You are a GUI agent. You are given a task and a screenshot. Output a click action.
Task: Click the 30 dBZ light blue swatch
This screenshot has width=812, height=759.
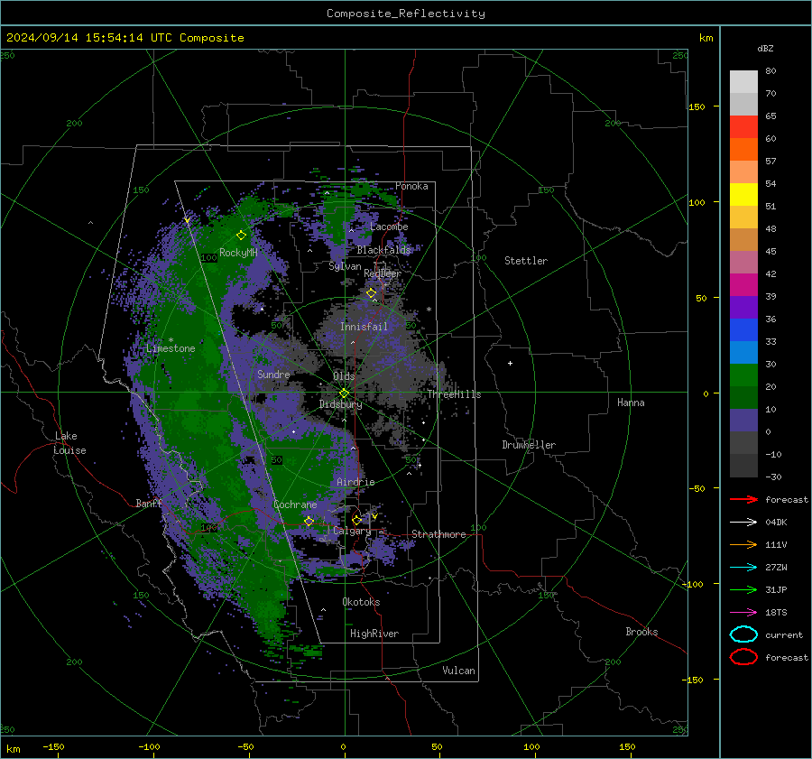click(x=743, y=352)
